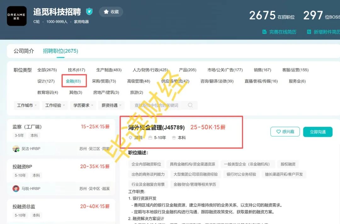The width and height of the screenshot is (340, 224).
Task: Click the verified shield badge icon
Action: [x=89, y=11]
